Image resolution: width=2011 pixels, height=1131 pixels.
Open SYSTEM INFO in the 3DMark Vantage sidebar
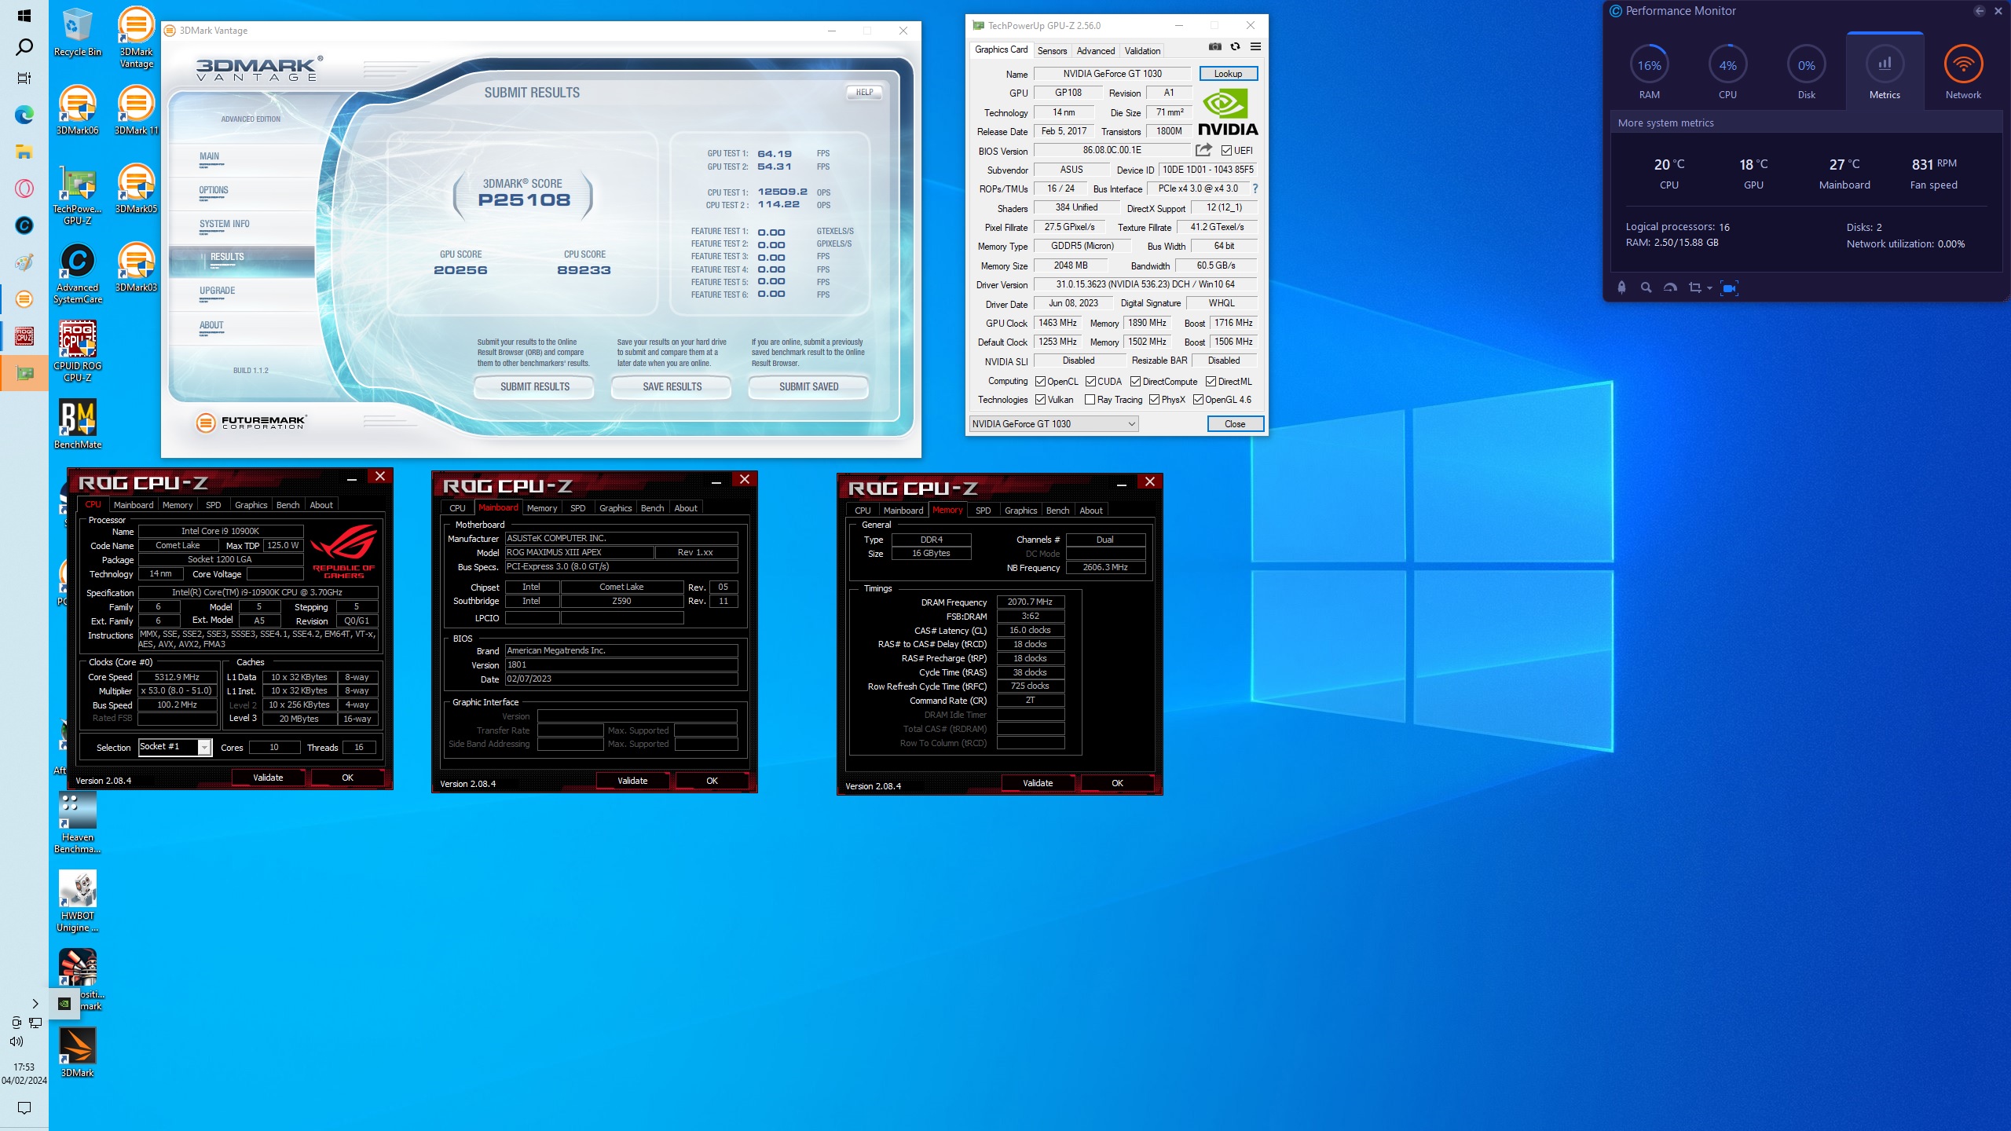click(225, 224)
